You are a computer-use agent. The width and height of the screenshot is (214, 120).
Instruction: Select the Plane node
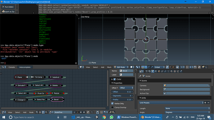point(20,77)
